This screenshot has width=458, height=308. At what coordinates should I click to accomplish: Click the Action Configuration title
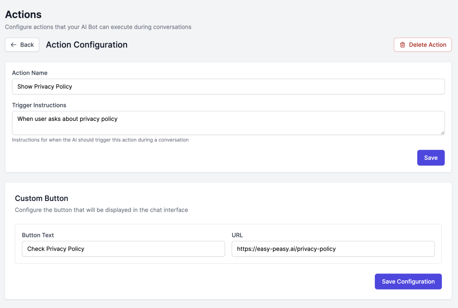[87, 45]
